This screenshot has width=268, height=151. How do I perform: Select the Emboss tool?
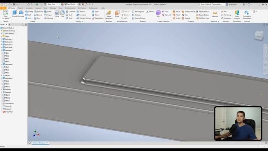(x=39, y=12)
